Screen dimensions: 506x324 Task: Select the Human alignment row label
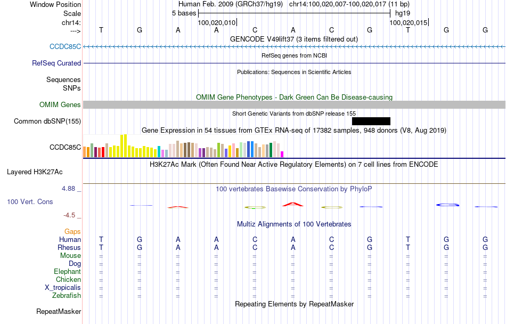70,239
